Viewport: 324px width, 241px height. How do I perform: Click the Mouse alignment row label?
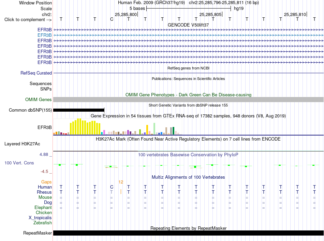[45, 197]
